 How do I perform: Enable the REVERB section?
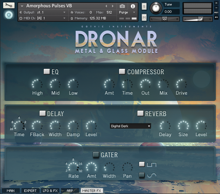click(x=140, y=113)
